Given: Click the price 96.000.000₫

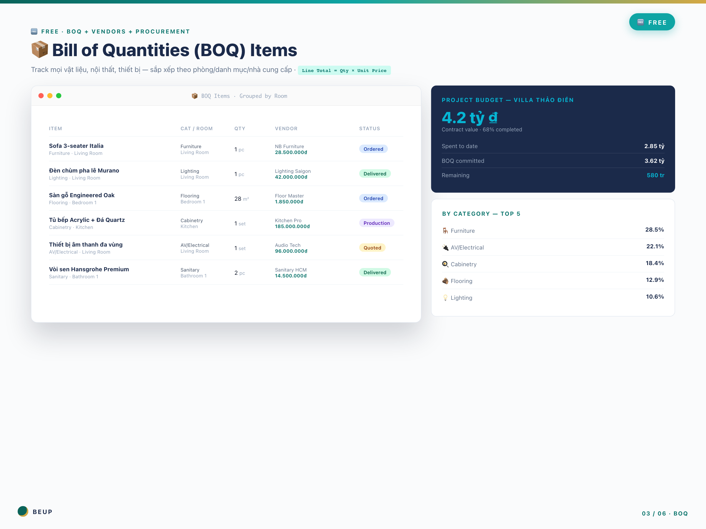Looking at the screenshot, I should [x=291, y=251].
